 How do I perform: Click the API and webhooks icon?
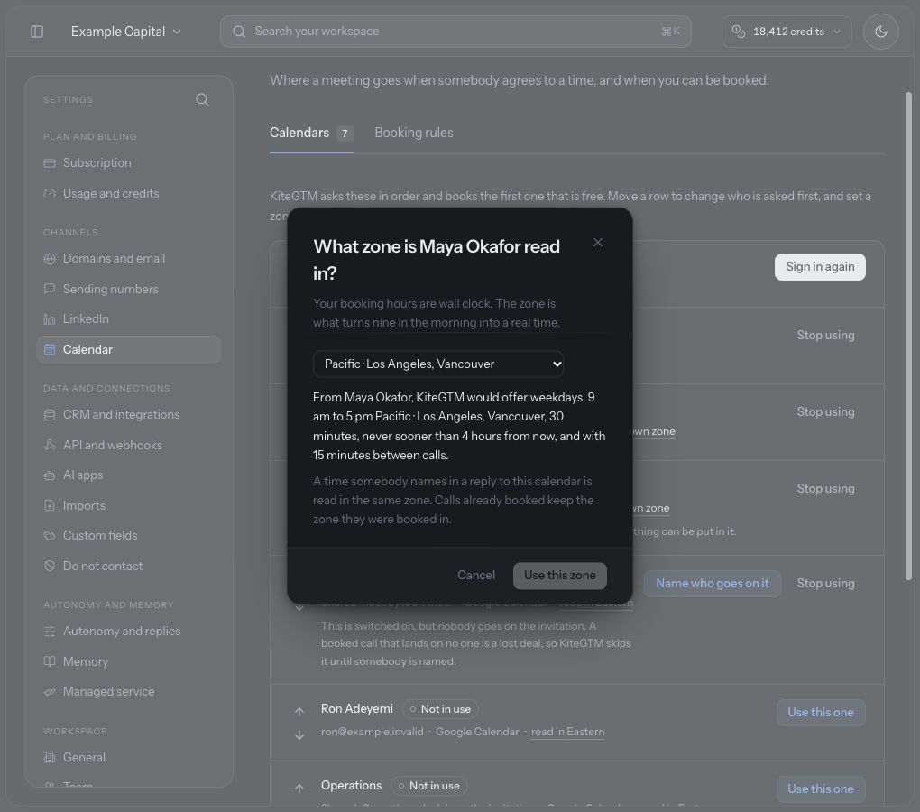50,446
